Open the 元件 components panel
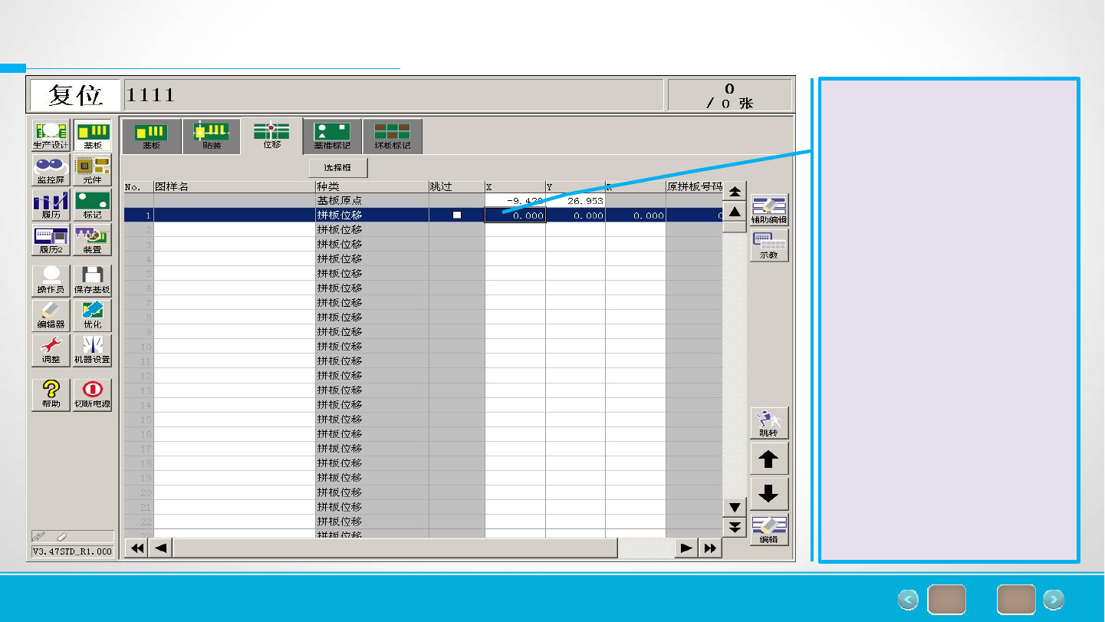The height and width of the screenshot is (622, 1105). click(x=92, y=169)
